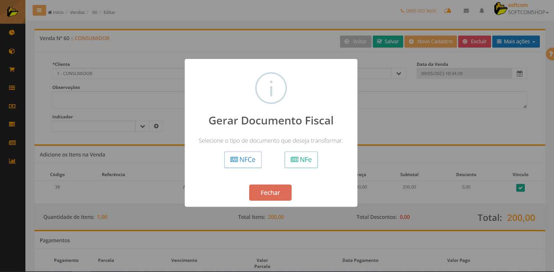Open the envelope messages icon

466,11
